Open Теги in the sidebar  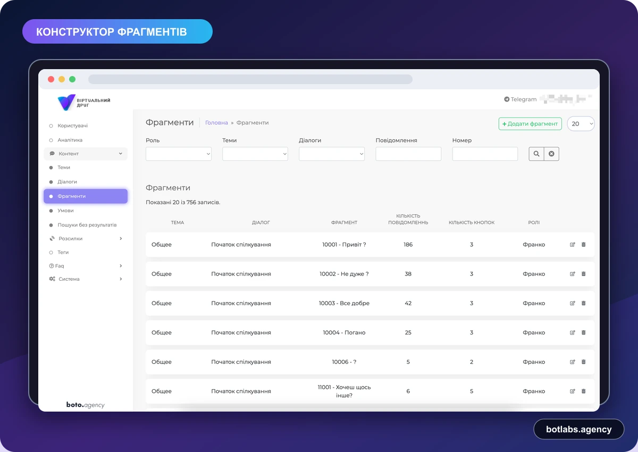click(x=63, y=252)
